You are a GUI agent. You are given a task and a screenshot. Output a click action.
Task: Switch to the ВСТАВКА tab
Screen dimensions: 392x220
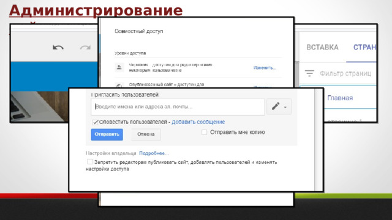(x=323, y=47)
